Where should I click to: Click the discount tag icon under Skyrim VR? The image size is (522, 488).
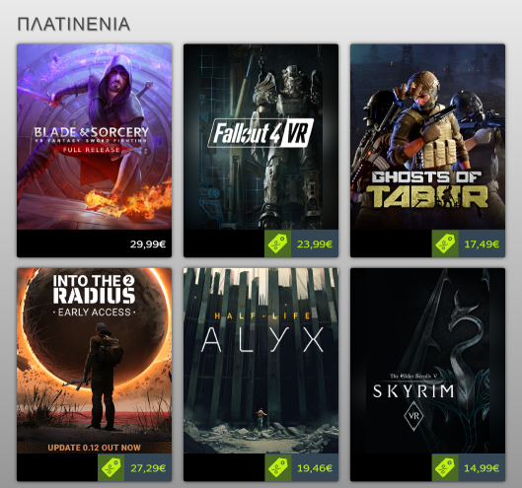pos(445,467)
